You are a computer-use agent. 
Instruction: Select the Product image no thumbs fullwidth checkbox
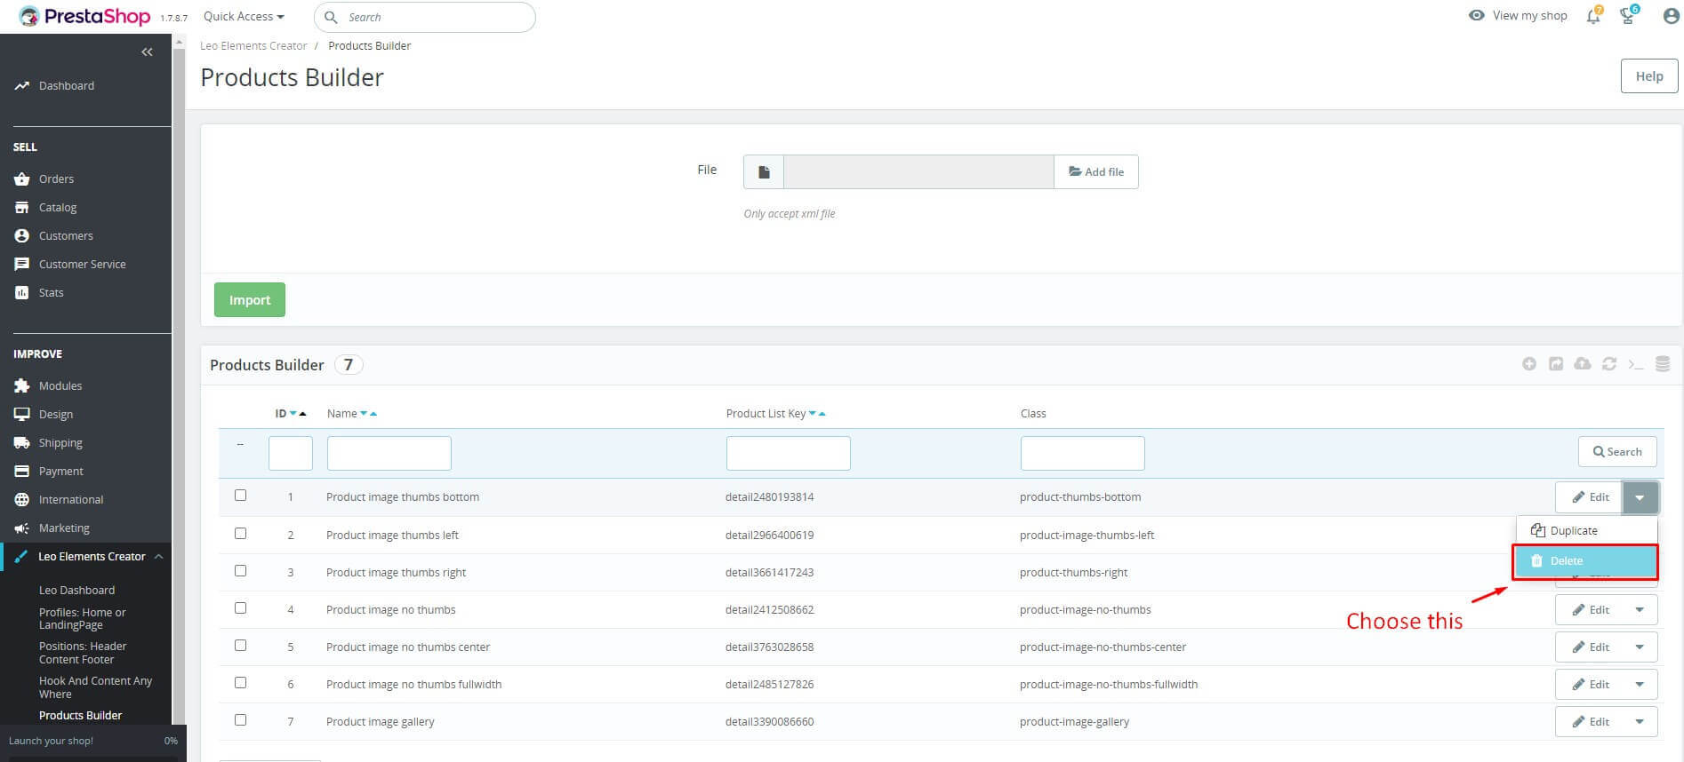tap(240, 683)
